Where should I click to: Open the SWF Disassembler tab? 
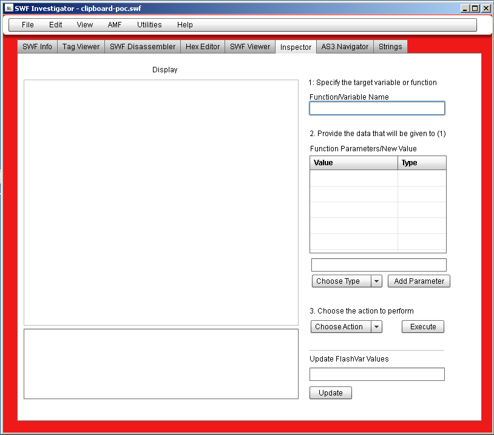(x=143, y=47)
